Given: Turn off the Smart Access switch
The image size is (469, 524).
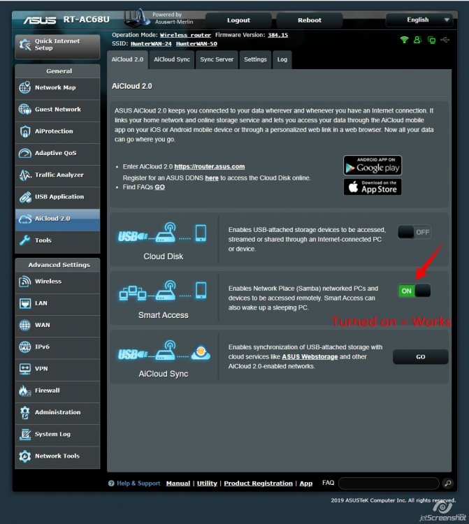Looking at the screenshot, I should click(x=414, y=291).
